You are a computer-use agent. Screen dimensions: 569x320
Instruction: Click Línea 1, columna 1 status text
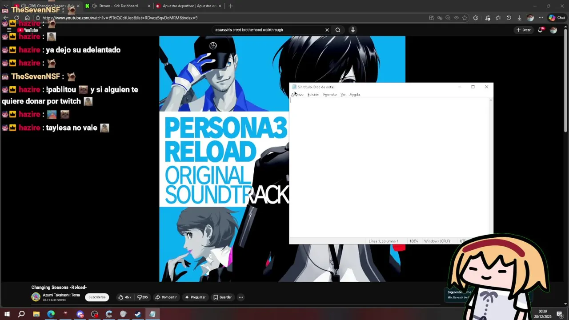click(x=383, y=241)
